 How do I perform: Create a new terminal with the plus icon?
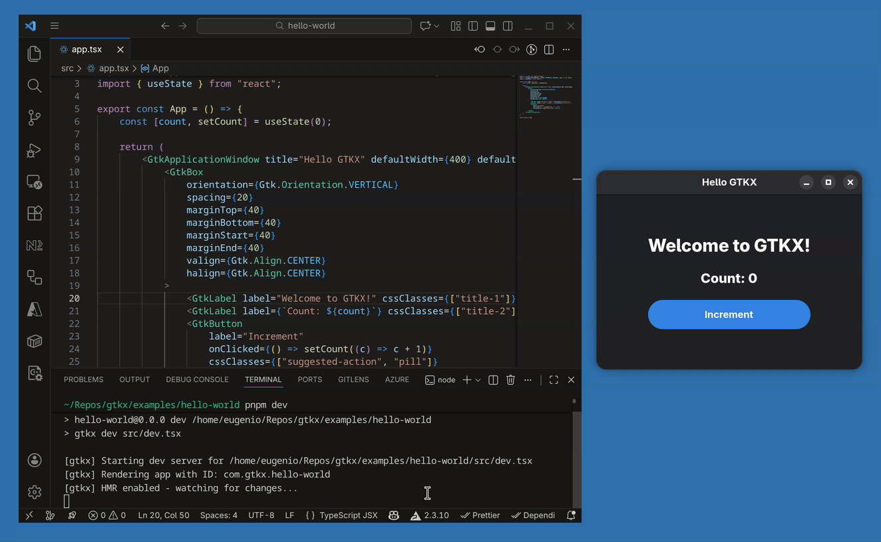point(467,380)
